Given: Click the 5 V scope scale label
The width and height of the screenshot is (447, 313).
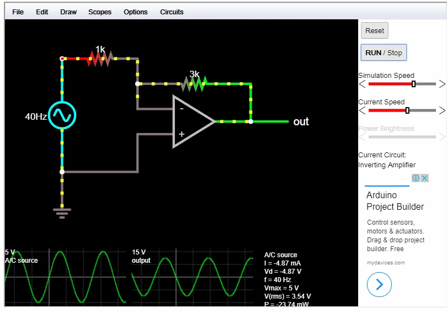Looking at the screenshot, I should [10, 252].
